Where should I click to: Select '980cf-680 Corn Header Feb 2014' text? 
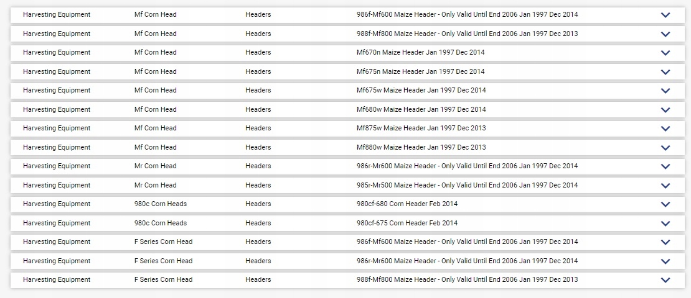coord(407,204)
